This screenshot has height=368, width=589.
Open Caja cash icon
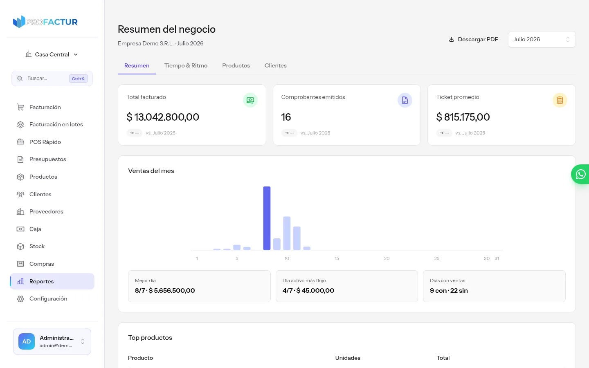coord(20,229)
